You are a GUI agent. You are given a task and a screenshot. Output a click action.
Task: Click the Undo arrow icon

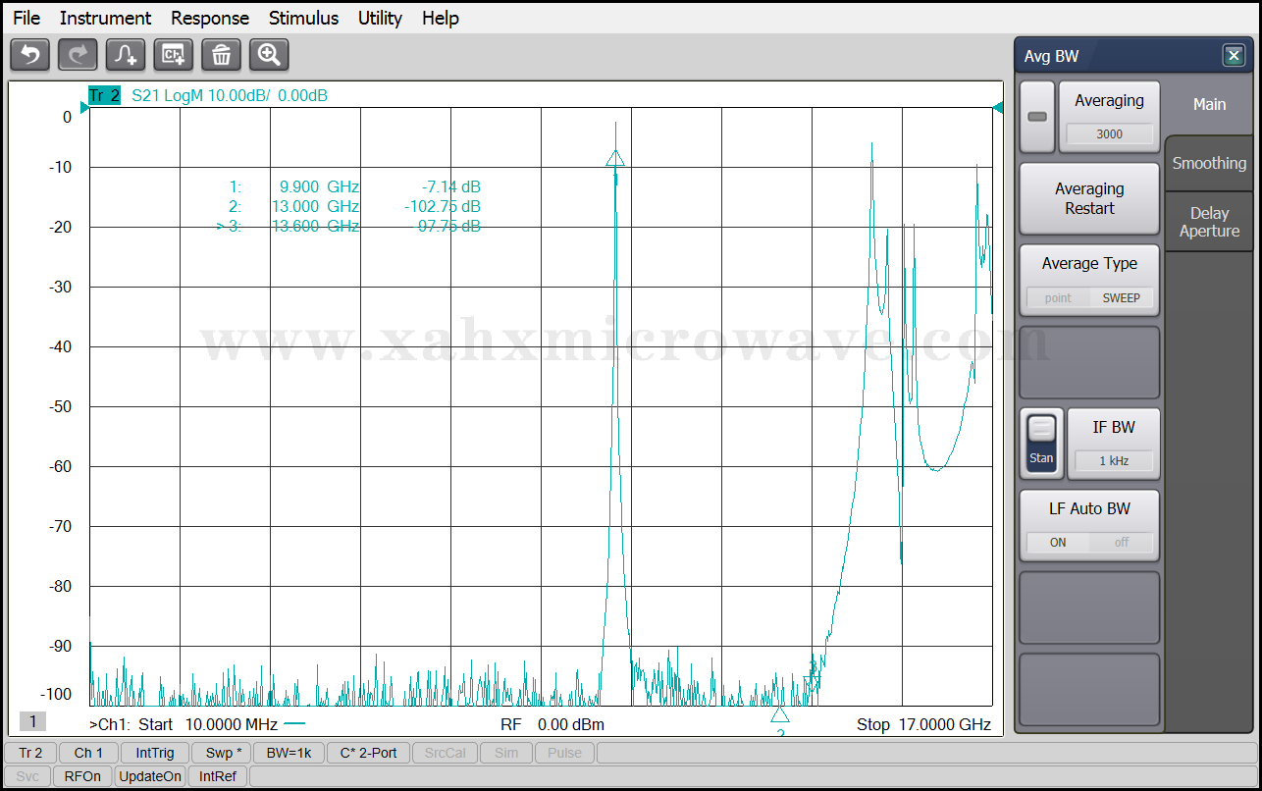(29, 55)
